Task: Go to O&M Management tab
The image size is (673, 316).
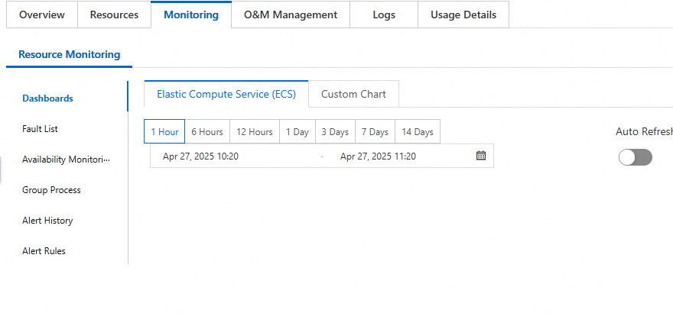Action: [x=291, y=15]
